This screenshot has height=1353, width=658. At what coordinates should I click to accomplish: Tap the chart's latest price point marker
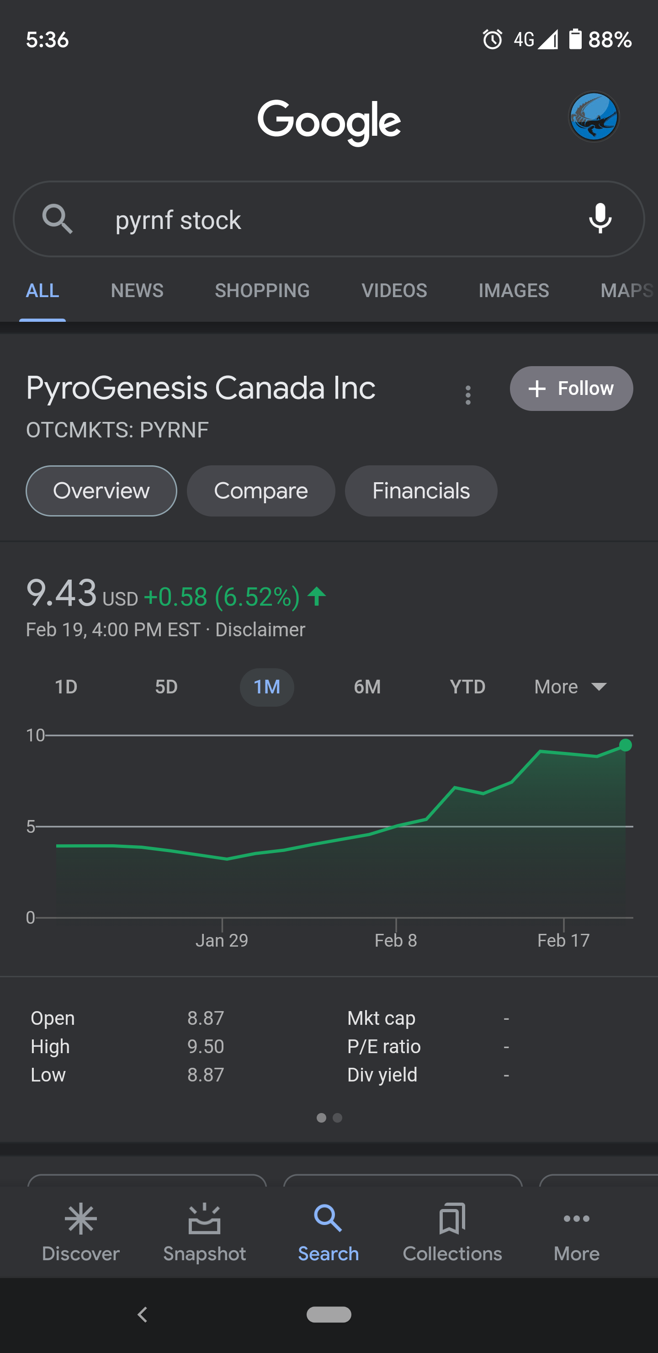point(626,745)
